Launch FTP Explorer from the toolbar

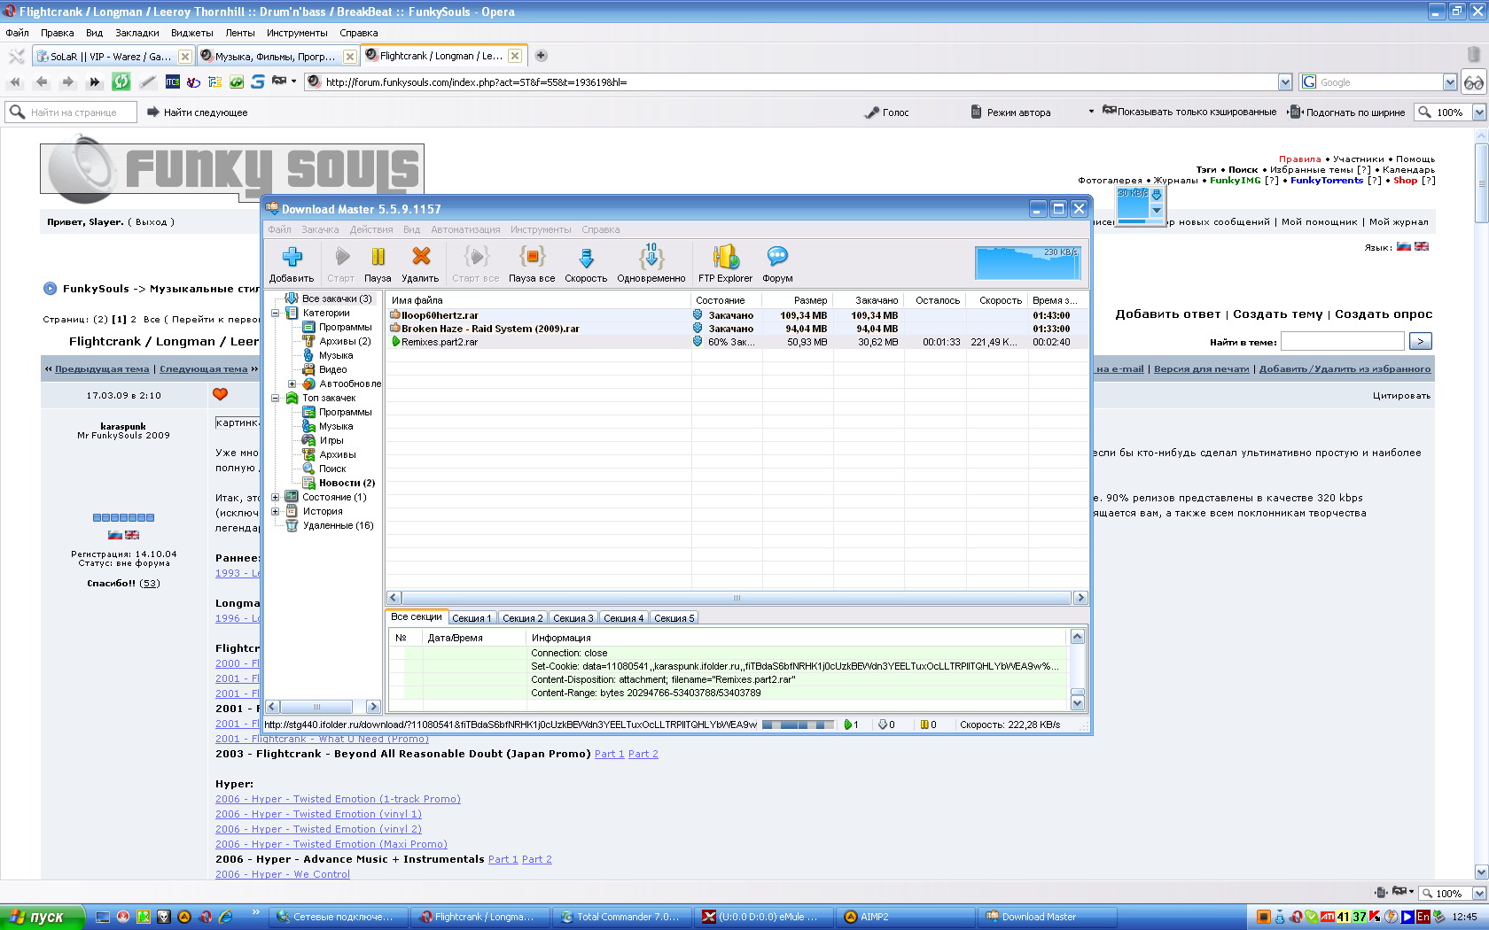click(725, 258)
